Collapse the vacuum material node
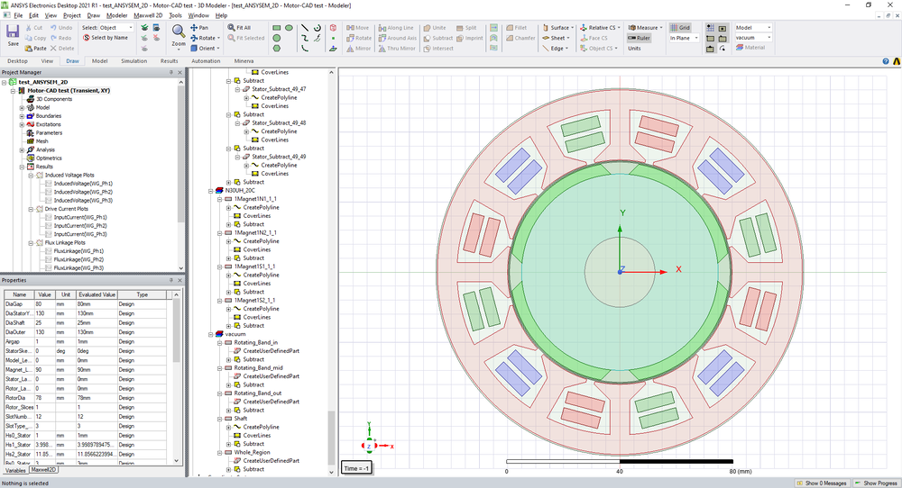The height and width of the screenshot is (488, 902). click(211, 334)
